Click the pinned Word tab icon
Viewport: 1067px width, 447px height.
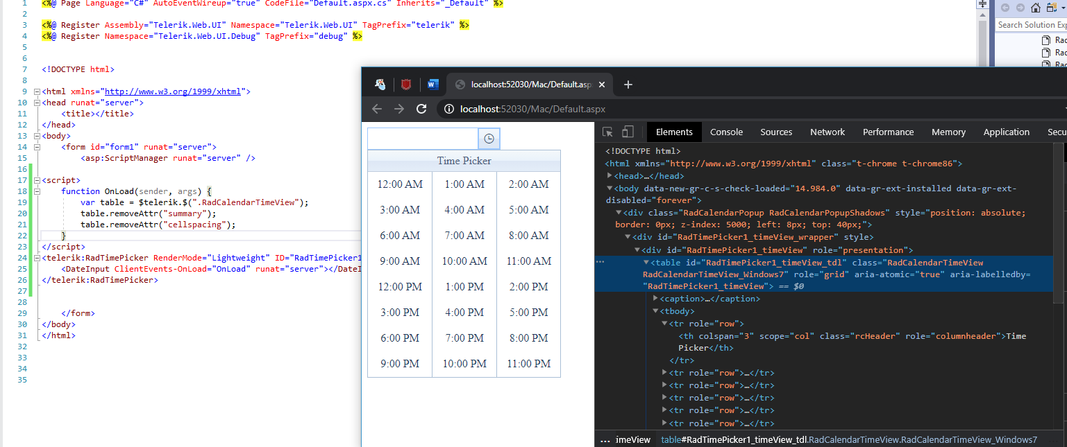coord(433,85)
